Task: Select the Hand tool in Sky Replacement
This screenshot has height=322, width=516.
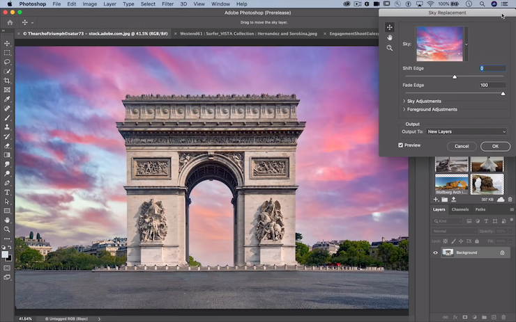Action: tap(390, 38)
